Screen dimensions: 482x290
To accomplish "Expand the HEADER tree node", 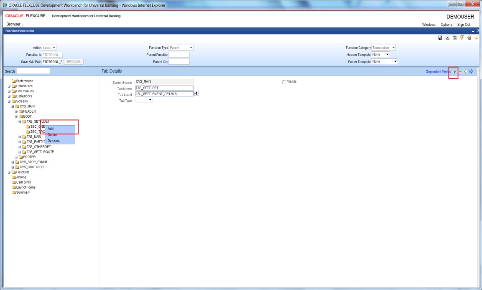I will click(x=16, y=111).
